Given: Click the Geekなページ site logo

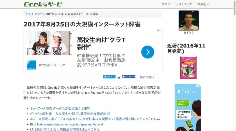Looking at the screenshot, I should click(43, 4).
